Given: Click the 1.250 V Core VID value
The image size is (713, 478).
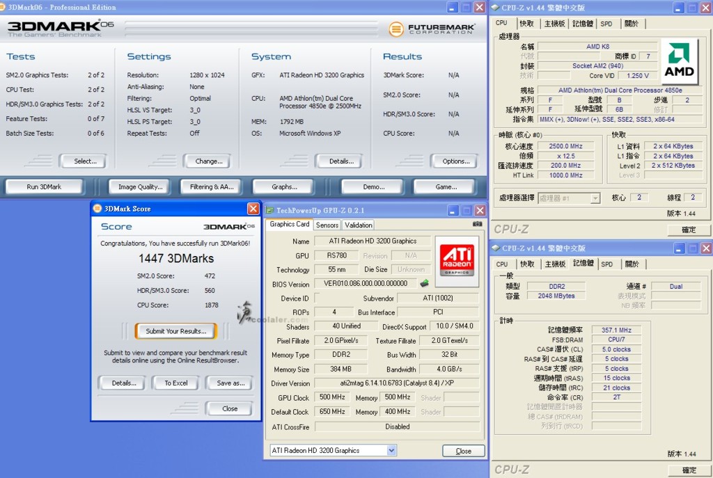Looking at the screenshot, I should [637, 75].
